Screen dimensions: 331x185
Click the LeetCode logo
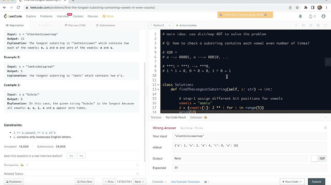(13, 16)
